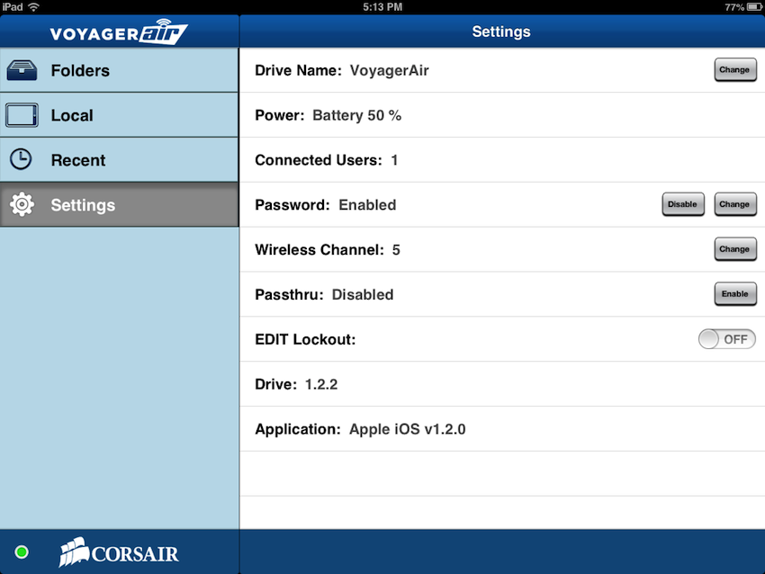Select the 'VoyagerAir' drive name value
This screenshot has height=574, width=765.
coord(390,71)
